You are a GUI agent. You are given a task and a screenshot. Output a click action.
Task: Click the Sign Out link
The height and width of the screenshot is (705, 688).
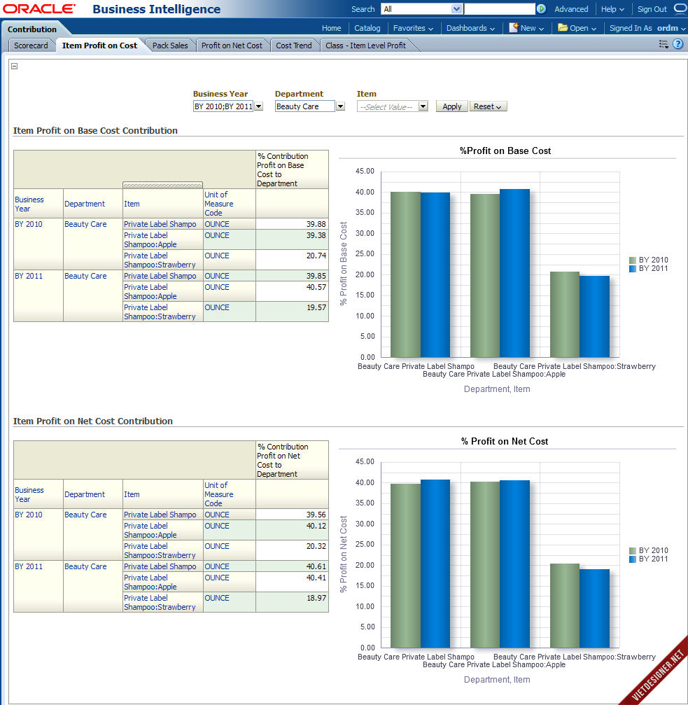(652, 9)
